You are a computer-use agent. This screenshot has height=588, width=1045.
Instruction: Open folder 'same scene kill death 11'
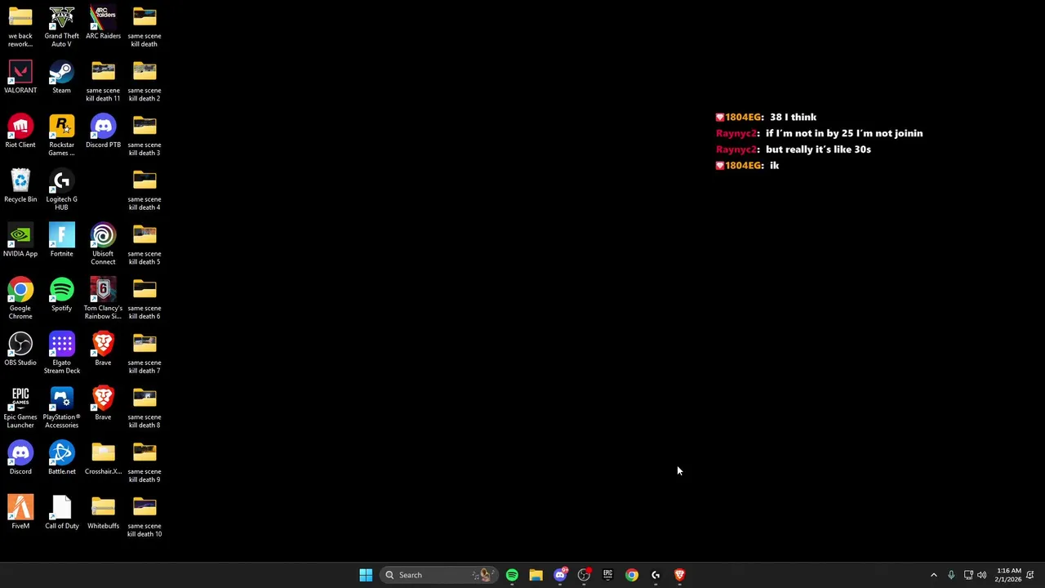point(103,81)
